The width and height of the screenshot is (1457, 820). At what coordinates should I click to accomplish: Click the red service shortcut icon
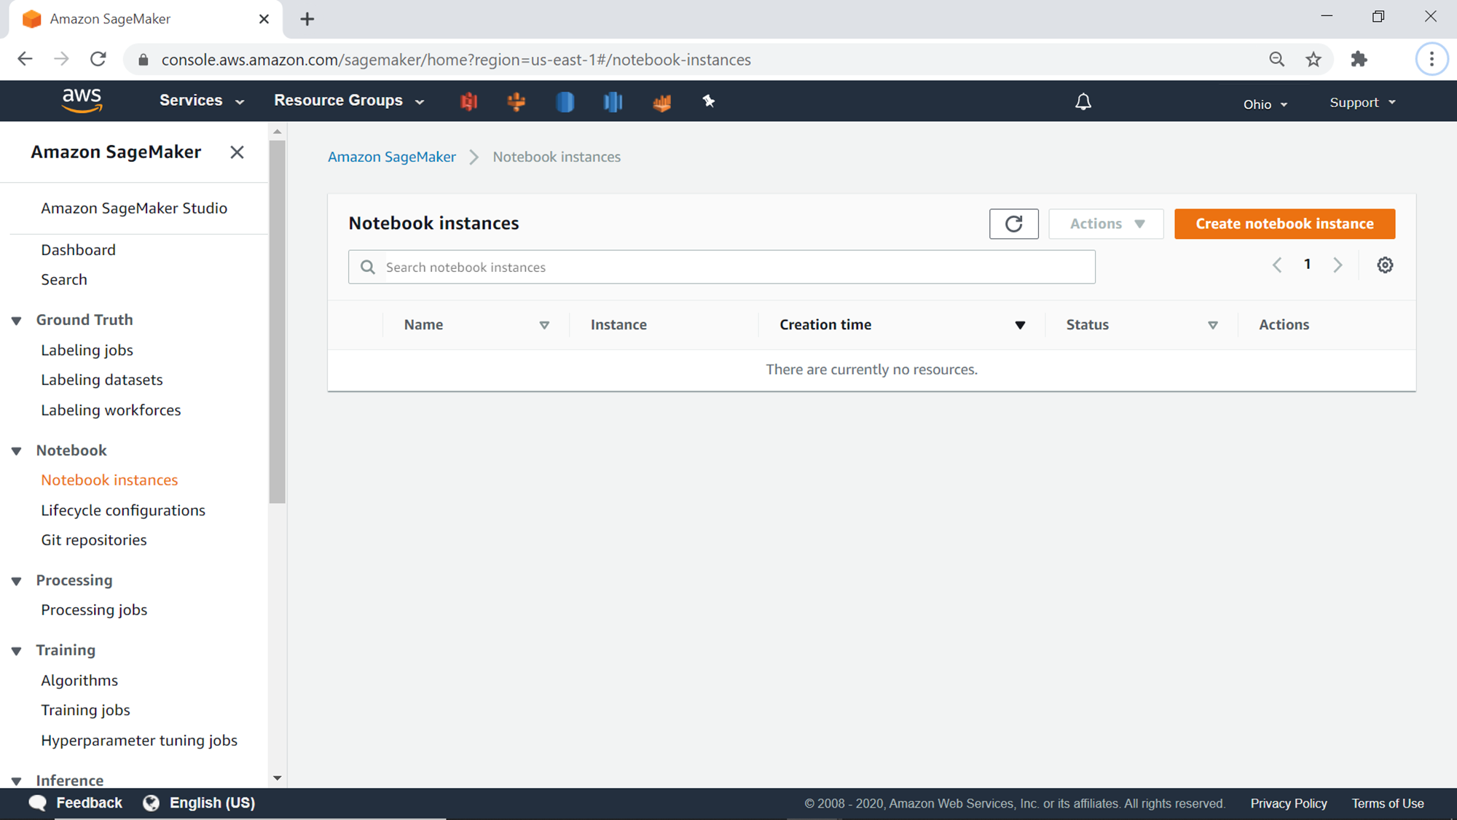(x=468, y=101)
